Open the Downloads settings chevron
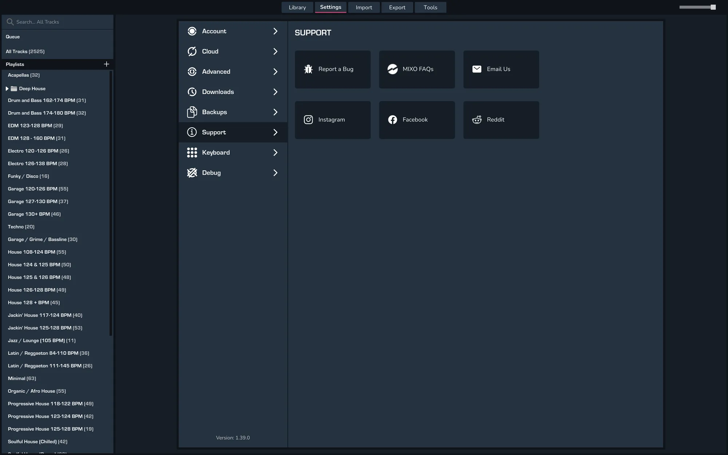 [x=275, y=92]
